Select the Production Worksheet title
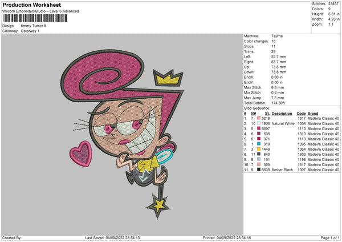Viewport: 342px width, 242px height. [31, 5]
